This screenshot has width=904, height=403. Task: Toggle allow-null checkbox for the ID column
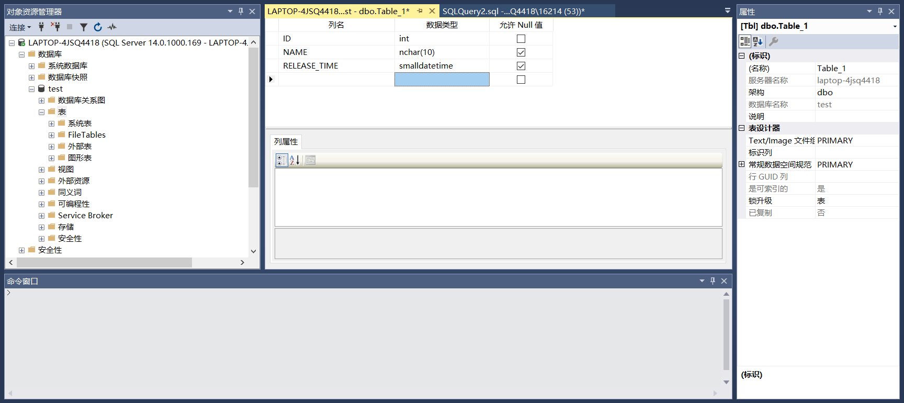(521, 39)
